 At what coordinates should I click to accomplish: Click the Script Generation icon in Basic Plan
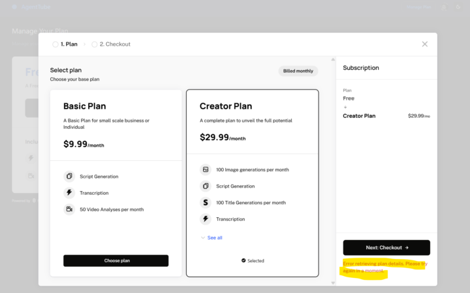click(x=69, y=176)
